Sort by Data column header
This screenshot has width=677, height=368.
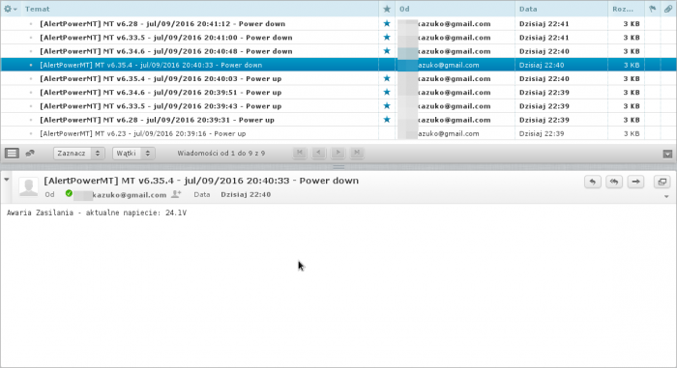point(528,9)
